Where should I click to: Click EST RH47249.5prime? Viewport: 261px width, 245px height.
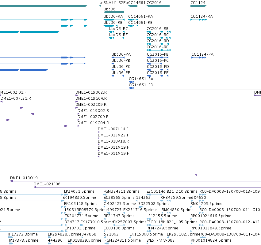coord(149,231)
